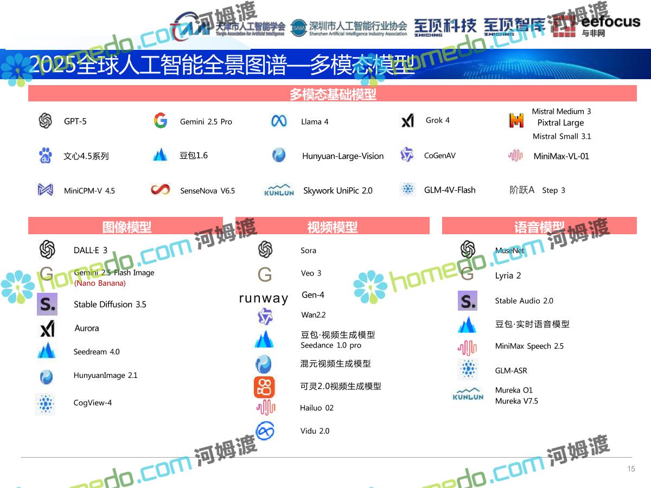This screenshot has width=651, height=488.
Task: Click the Vidu logo beside Vidu 2.0
Action: coord(265,431)
